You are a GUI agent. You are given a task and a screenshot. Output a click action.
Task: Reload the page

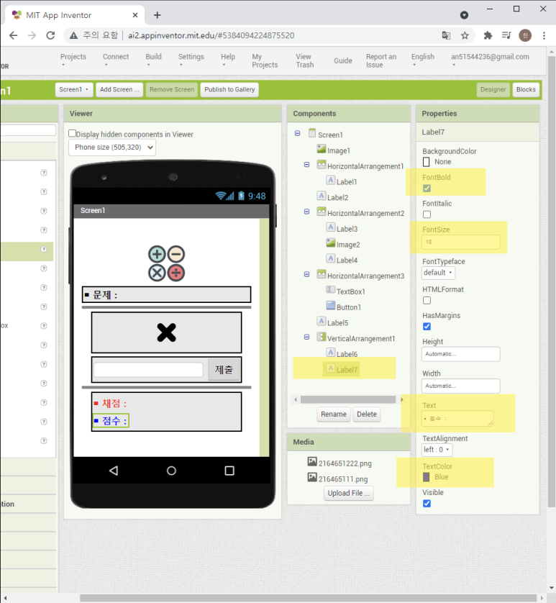pyautogui.click(x=50, y=35)
